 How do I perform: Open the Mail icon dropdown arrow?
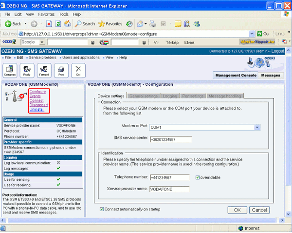[146, 24]
